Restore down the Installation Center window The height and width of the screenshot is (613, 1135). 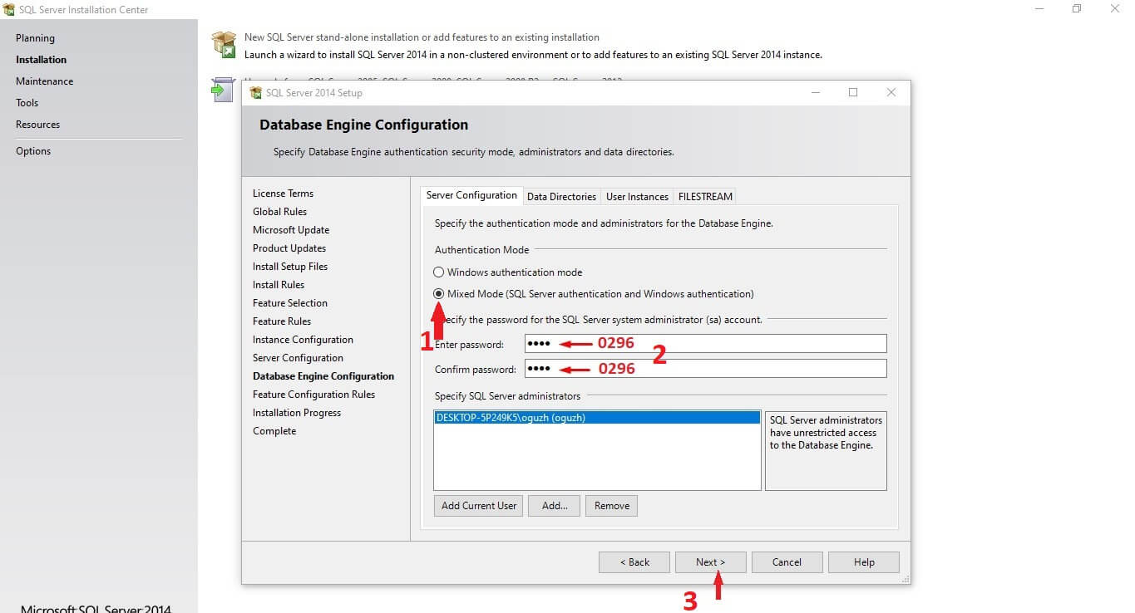[1077, 9]
